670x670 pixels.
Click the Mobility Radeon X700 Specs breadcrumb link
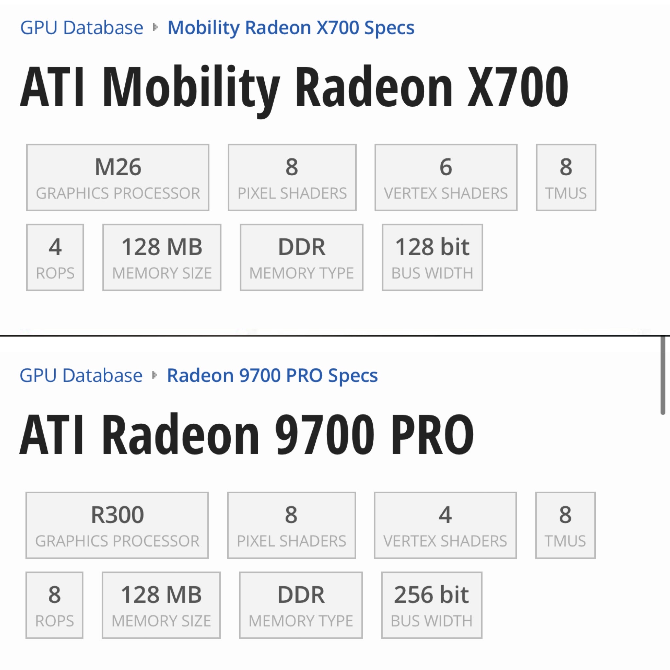291,28
